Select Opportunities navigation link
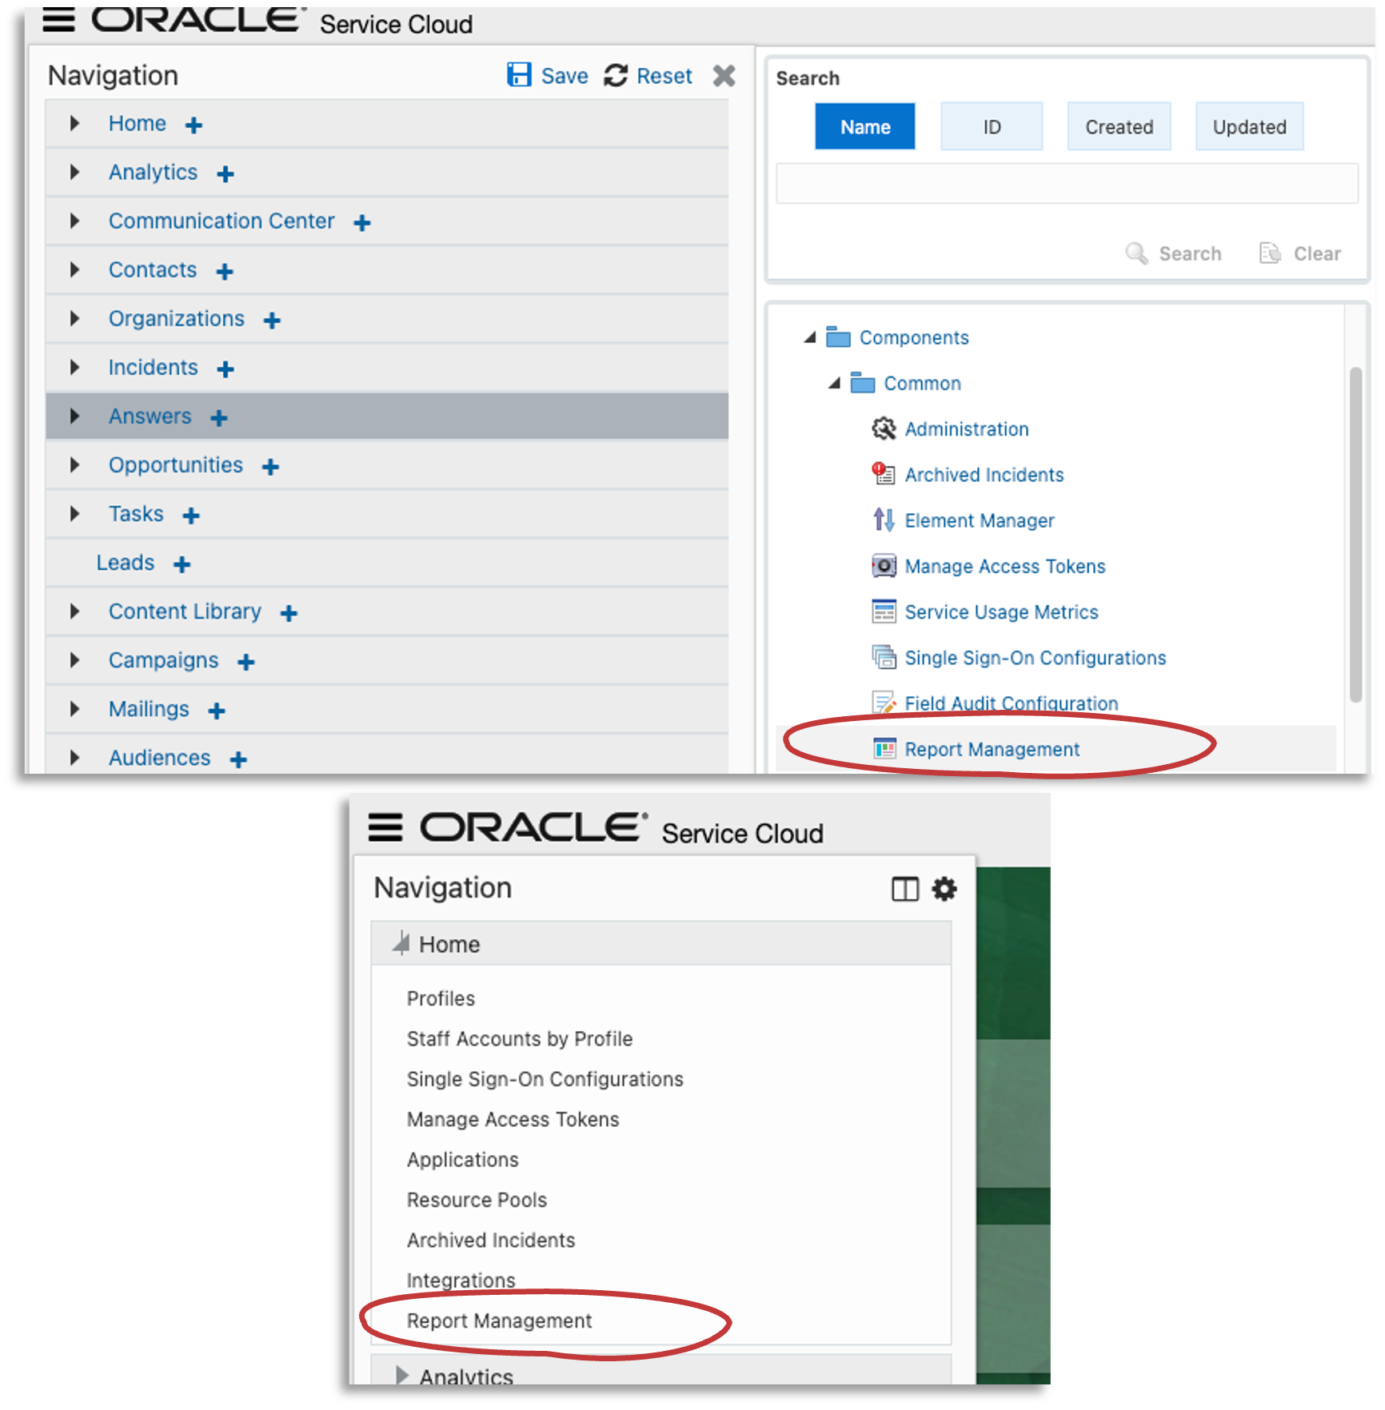Viewport: 1385px width, 1410px height. point(176,464)
